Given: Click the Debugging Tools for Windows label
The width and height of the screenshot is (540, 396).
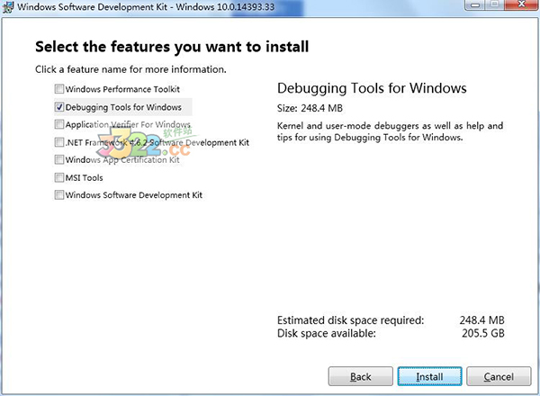Looking at the screenshot, I should 122,107.
